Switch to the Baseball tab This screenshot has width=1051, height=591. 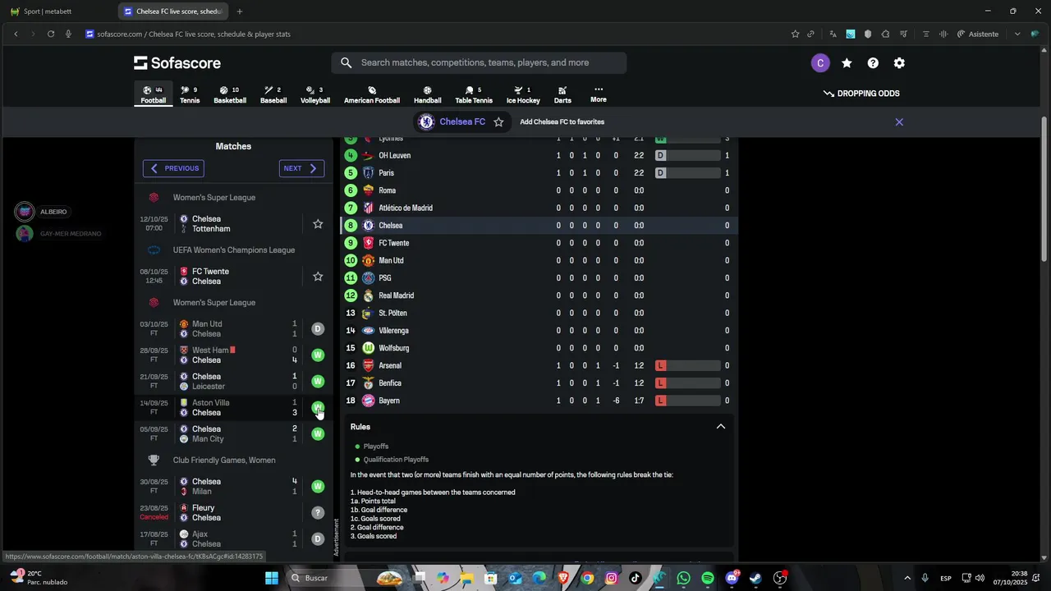[273, 94]
